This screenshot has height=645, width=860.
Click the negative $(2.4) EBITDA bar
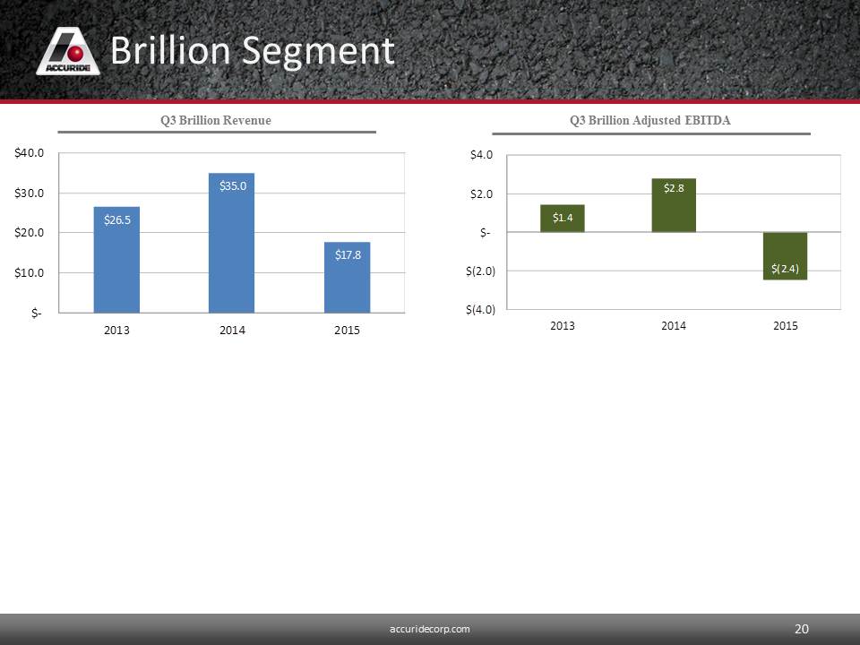pyautogui.click(x=785, y=255)
